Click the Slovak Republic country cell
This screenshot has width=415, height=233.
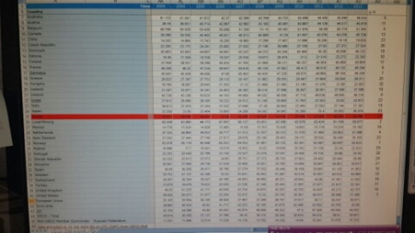(48, 159)
